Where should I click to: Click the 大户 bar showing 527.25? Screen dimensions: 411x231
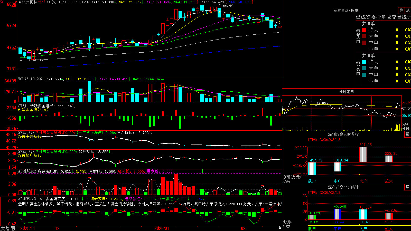pos(363,155)
